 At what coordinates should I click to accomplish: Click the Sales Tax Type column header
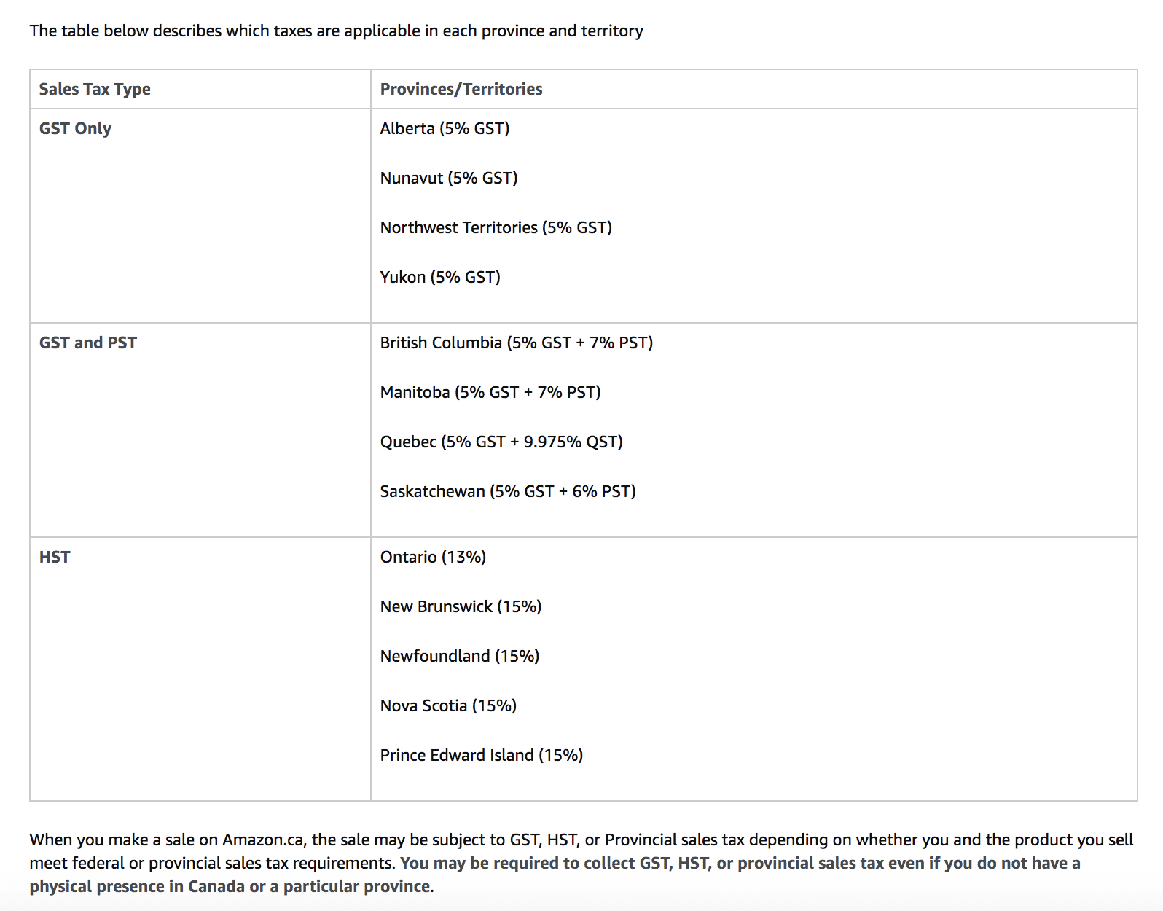pos(95,89)
